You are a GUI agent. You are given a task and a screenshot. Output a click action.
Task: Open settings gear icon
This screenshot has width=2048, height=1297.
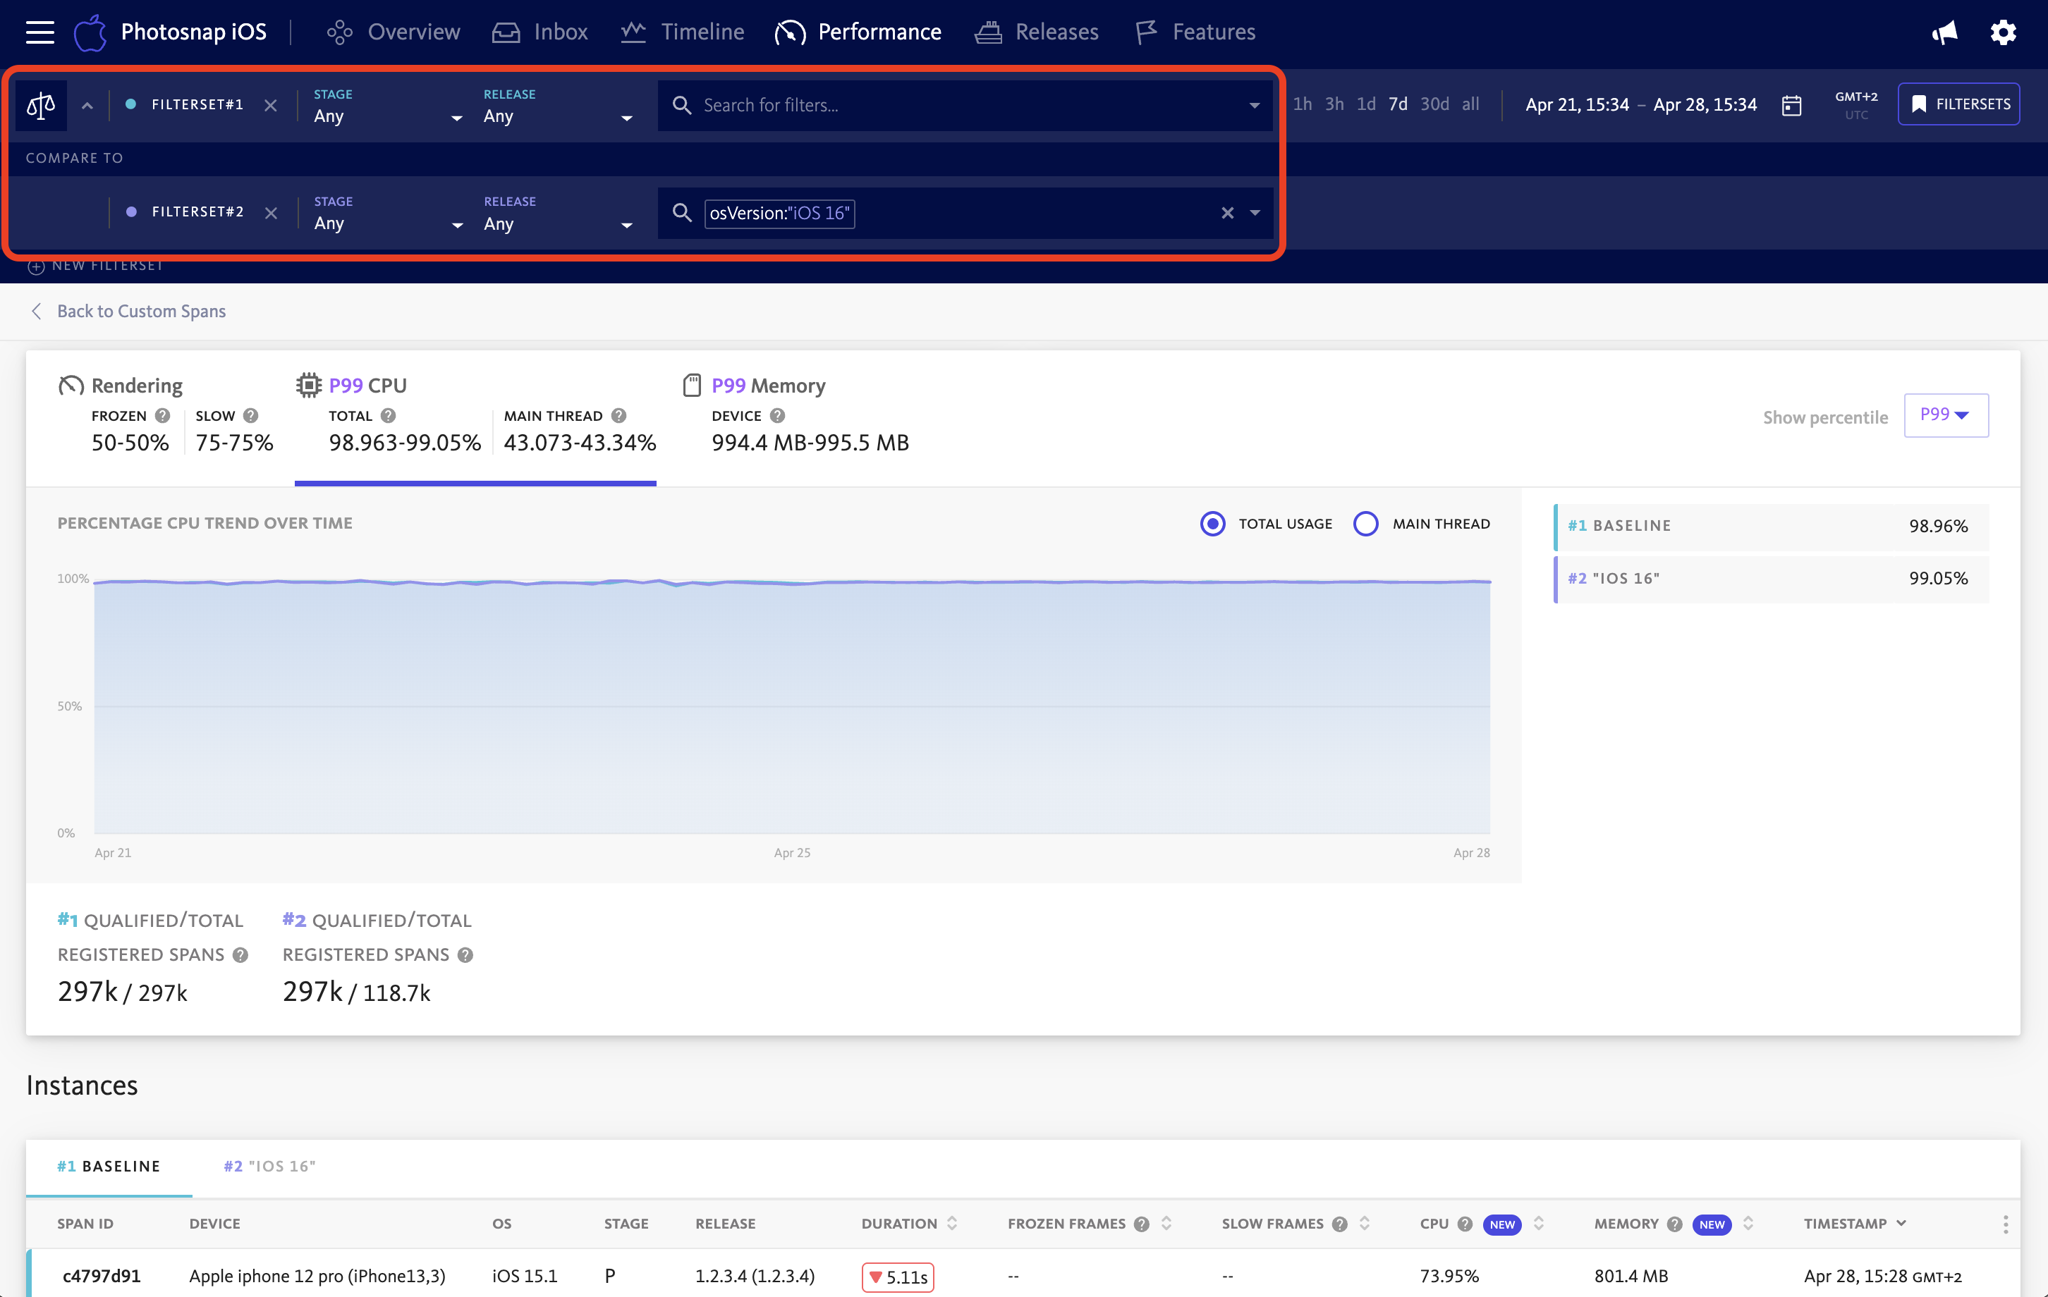[x=2003, y=32]
